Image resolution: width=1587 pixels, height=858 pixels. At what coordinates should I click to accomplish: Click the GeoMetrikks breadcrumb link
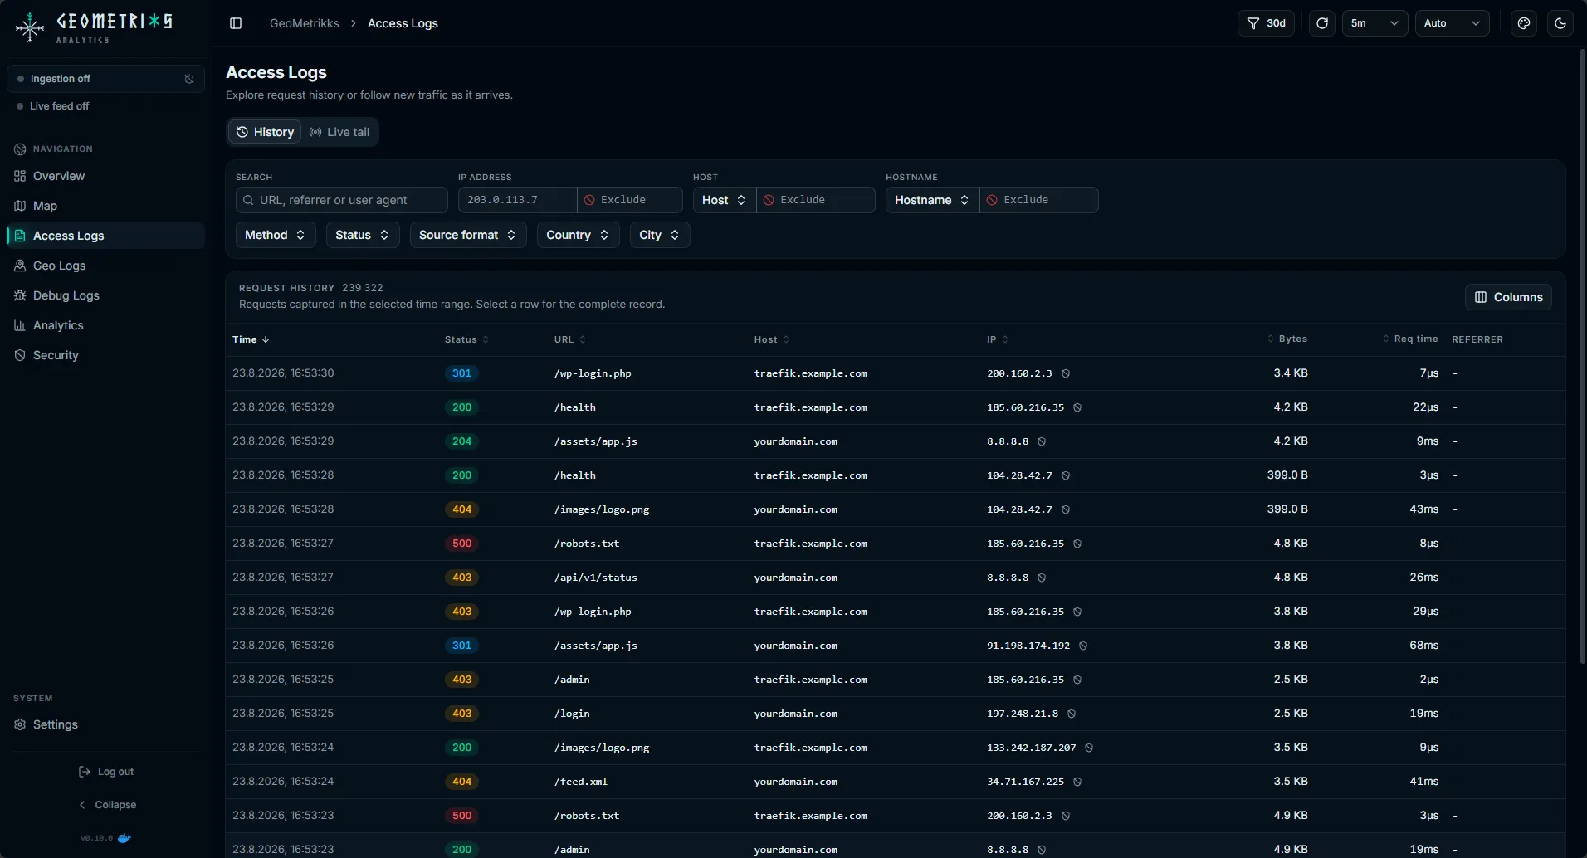click(x=304, y=23)
